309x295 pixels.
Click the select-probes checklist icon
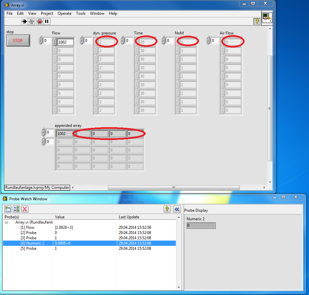(16, 209)
